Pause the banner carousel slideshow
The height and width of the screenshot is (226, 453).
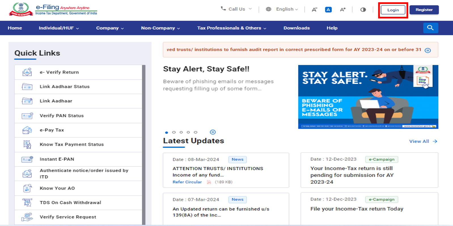click(x=213, y=132)
